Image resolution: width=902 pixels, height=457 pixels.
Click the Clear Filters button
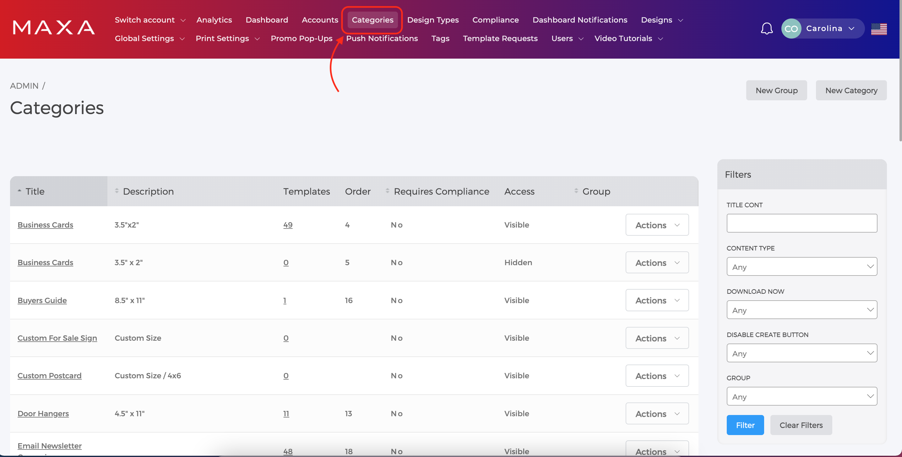click(x=801, y=425)
